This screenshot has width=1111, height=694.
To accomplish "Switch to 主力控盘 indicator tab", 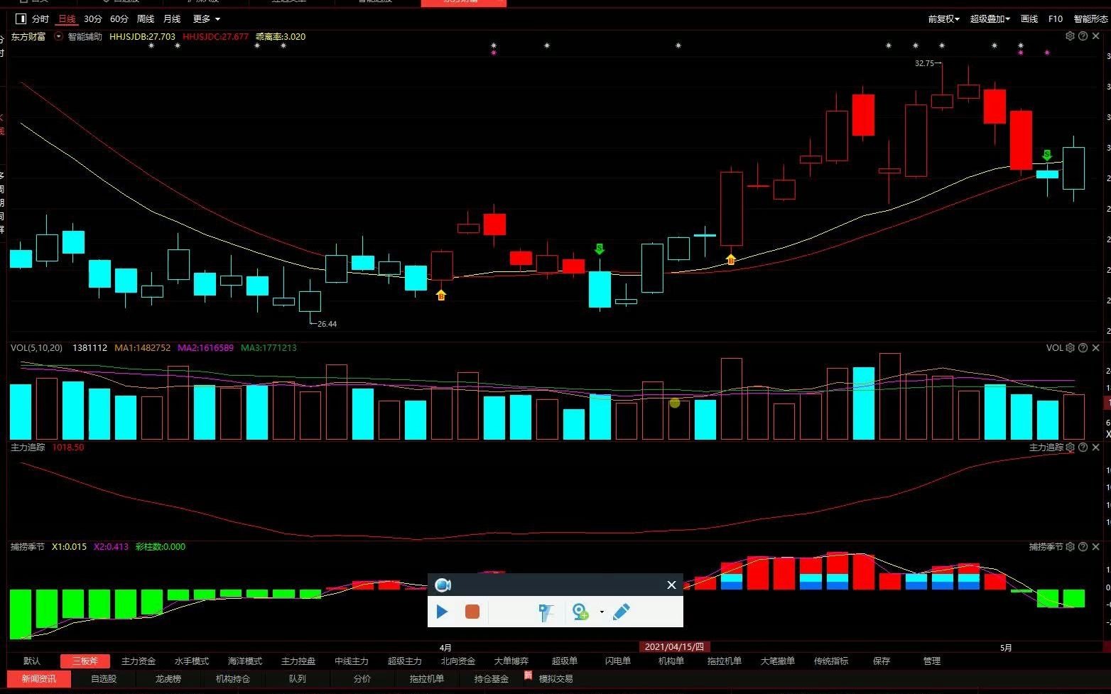I will tap(298, 661).
